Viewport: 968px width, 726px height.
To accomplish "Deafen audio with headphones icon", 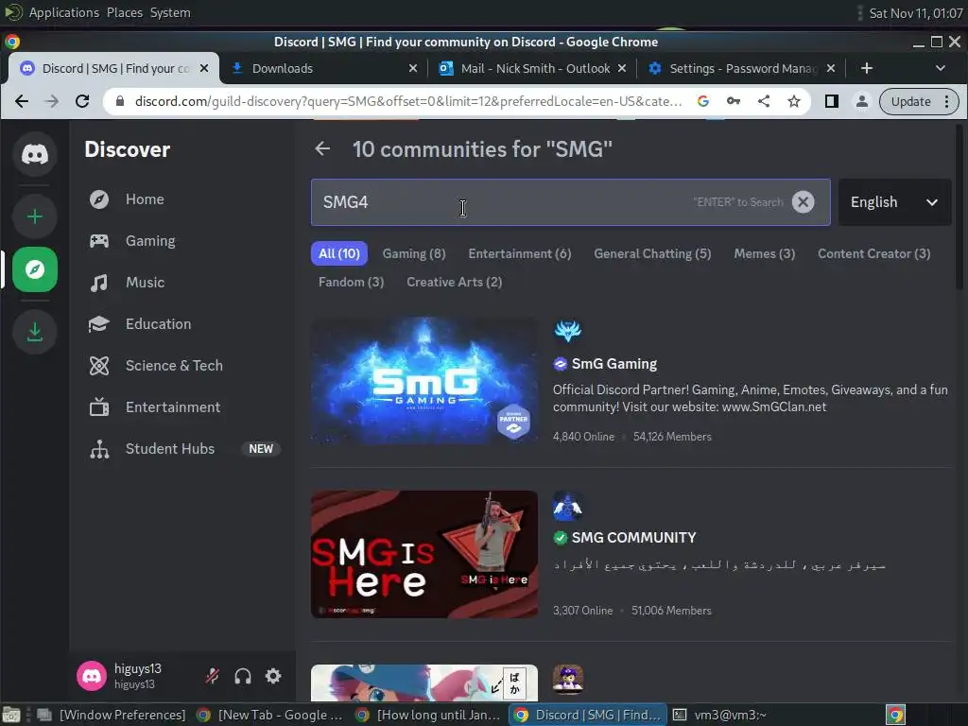I will (243, 676).
